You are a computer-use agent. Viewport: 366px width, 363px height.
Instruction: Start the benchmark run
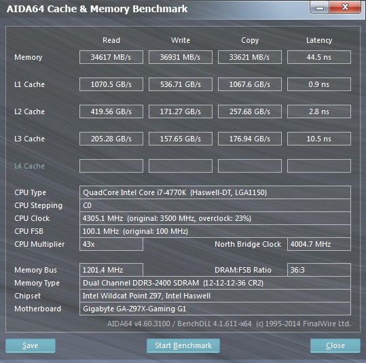point(183,345)
